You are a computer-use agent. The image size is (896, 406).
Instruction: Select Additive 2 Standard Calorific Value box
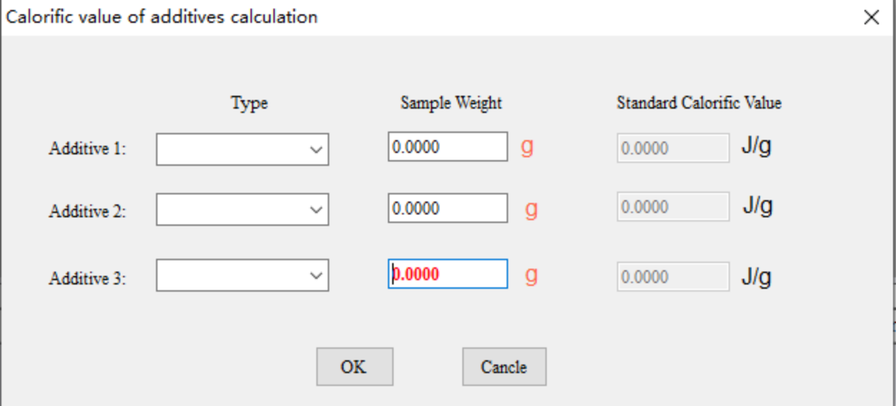(x=673, y=207)
